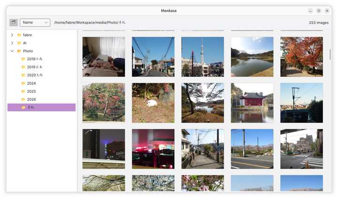Click the folder icon beside 2025
The image size is (338, 198).
(x=23, y=91)
